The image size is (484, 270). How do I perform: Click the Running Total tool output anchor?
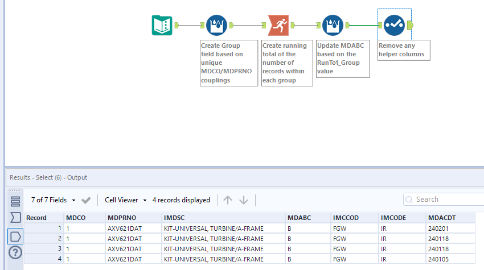coord(293,25)
